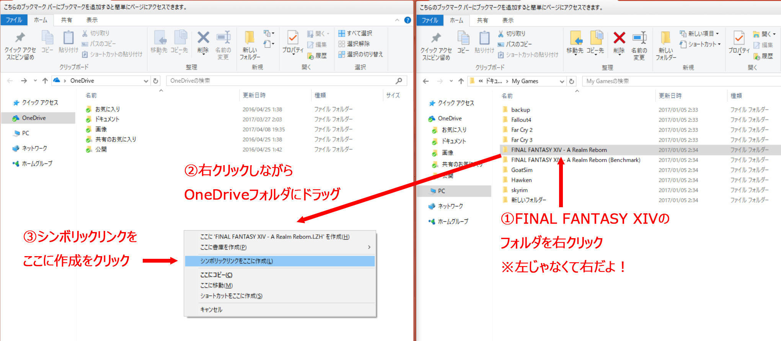This screenshot has height=341, width=781.
Task: Open Shortcut (ショートカット) dropdown in right window
Action: pyautogui.click(x=700, y=44)
